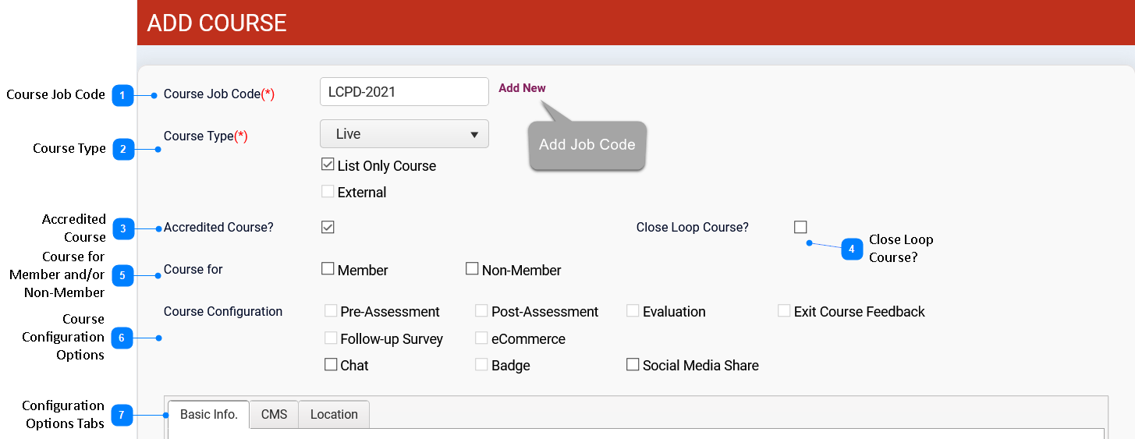Click the numbered marker 7 badge

[122, 416]
